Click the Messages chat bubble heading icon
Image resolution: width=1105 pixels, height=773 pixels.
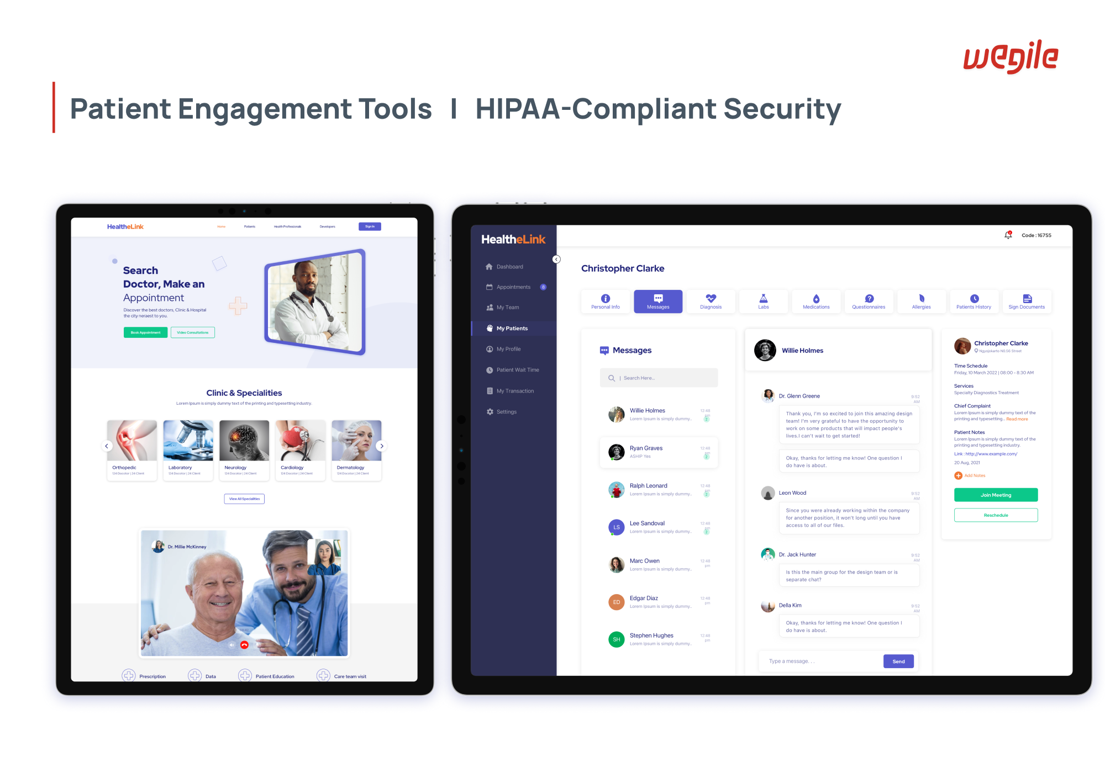(604, 351)
